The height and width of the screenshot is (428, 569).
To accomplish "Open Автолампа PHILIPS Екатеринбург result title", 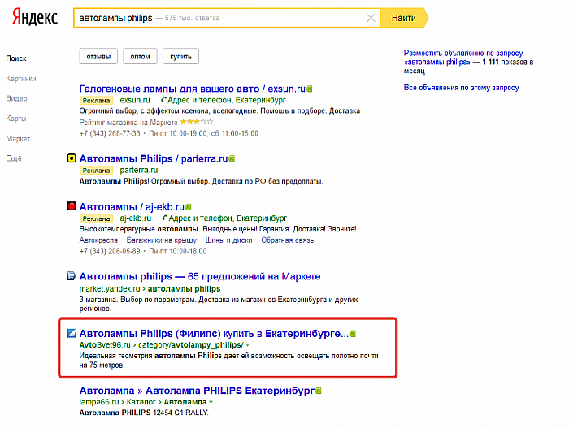I will pyautogui.click(x=197, y=391).
